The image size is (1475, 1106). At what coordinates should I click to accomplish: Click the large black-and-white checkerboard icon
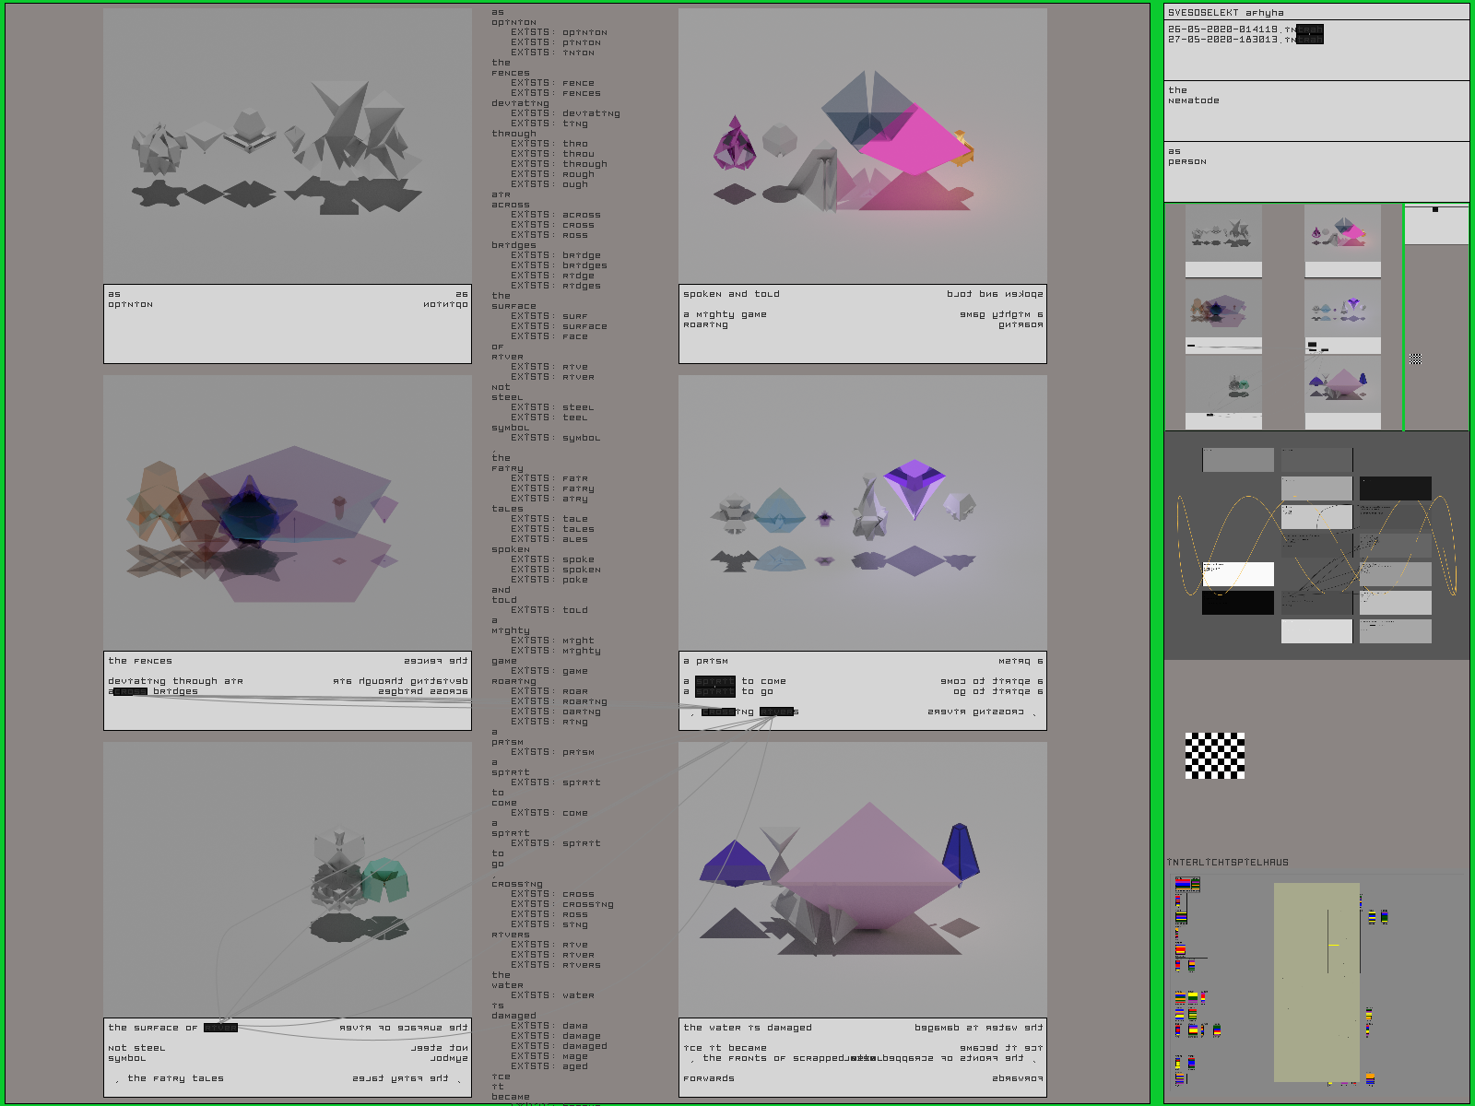point(1214,756)
